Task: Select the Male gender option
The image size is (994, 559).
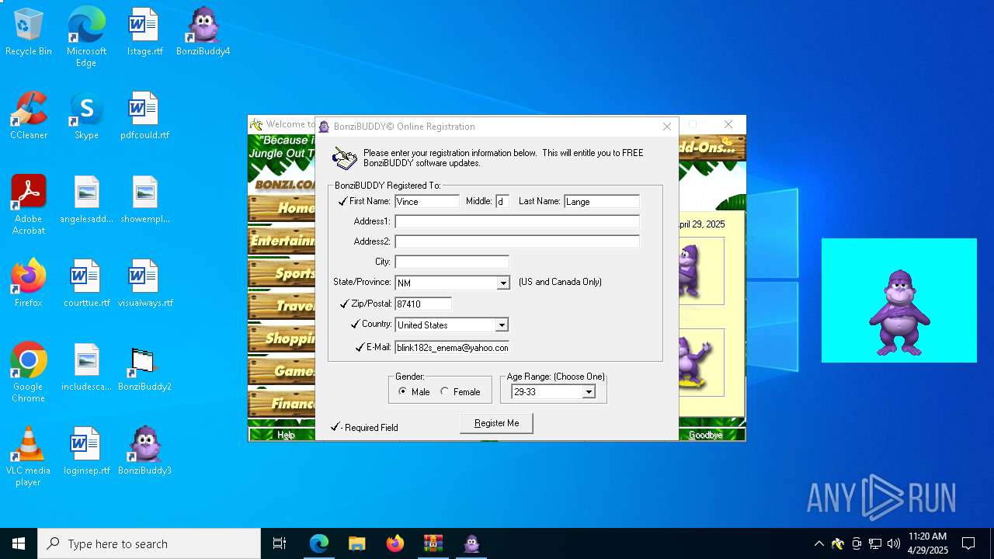Action: click(x=414, y=392)
